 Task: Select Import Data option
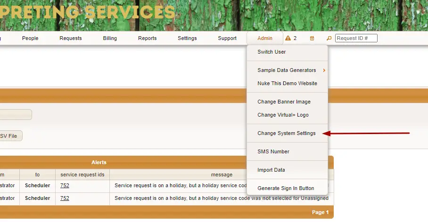(x=271, y=170)
